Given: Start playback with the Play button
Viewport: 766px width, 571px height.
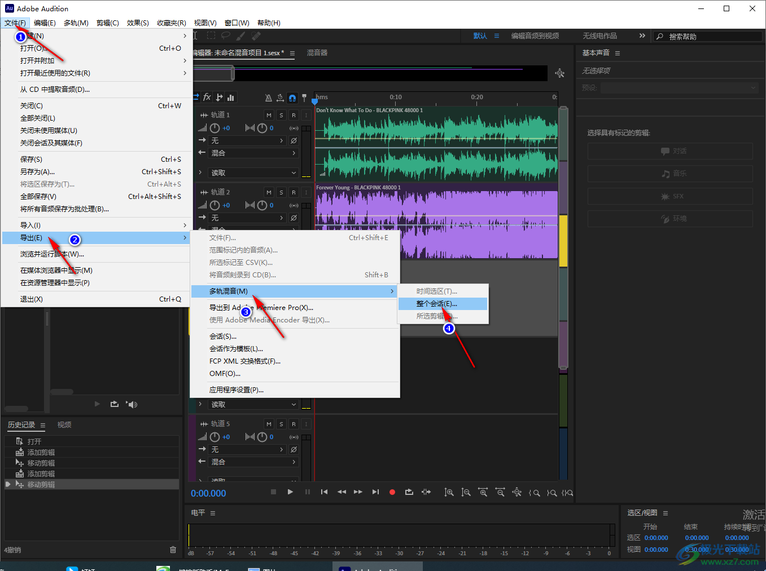Looking at the screenshot, I should click(290, 492).
